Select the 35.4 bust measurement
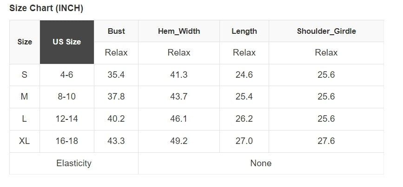The height and width of the screenshot is (187, 403). (116, 75)
